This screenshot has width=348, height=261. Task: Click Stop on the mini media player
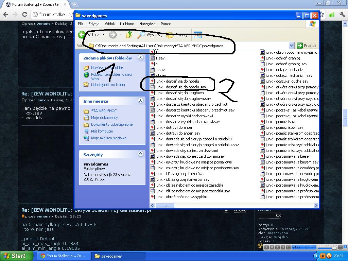277,247
